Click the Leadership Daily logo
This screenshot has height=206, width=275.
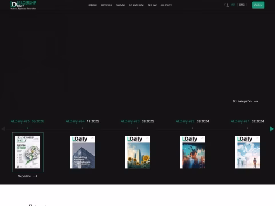pos(23,5)
